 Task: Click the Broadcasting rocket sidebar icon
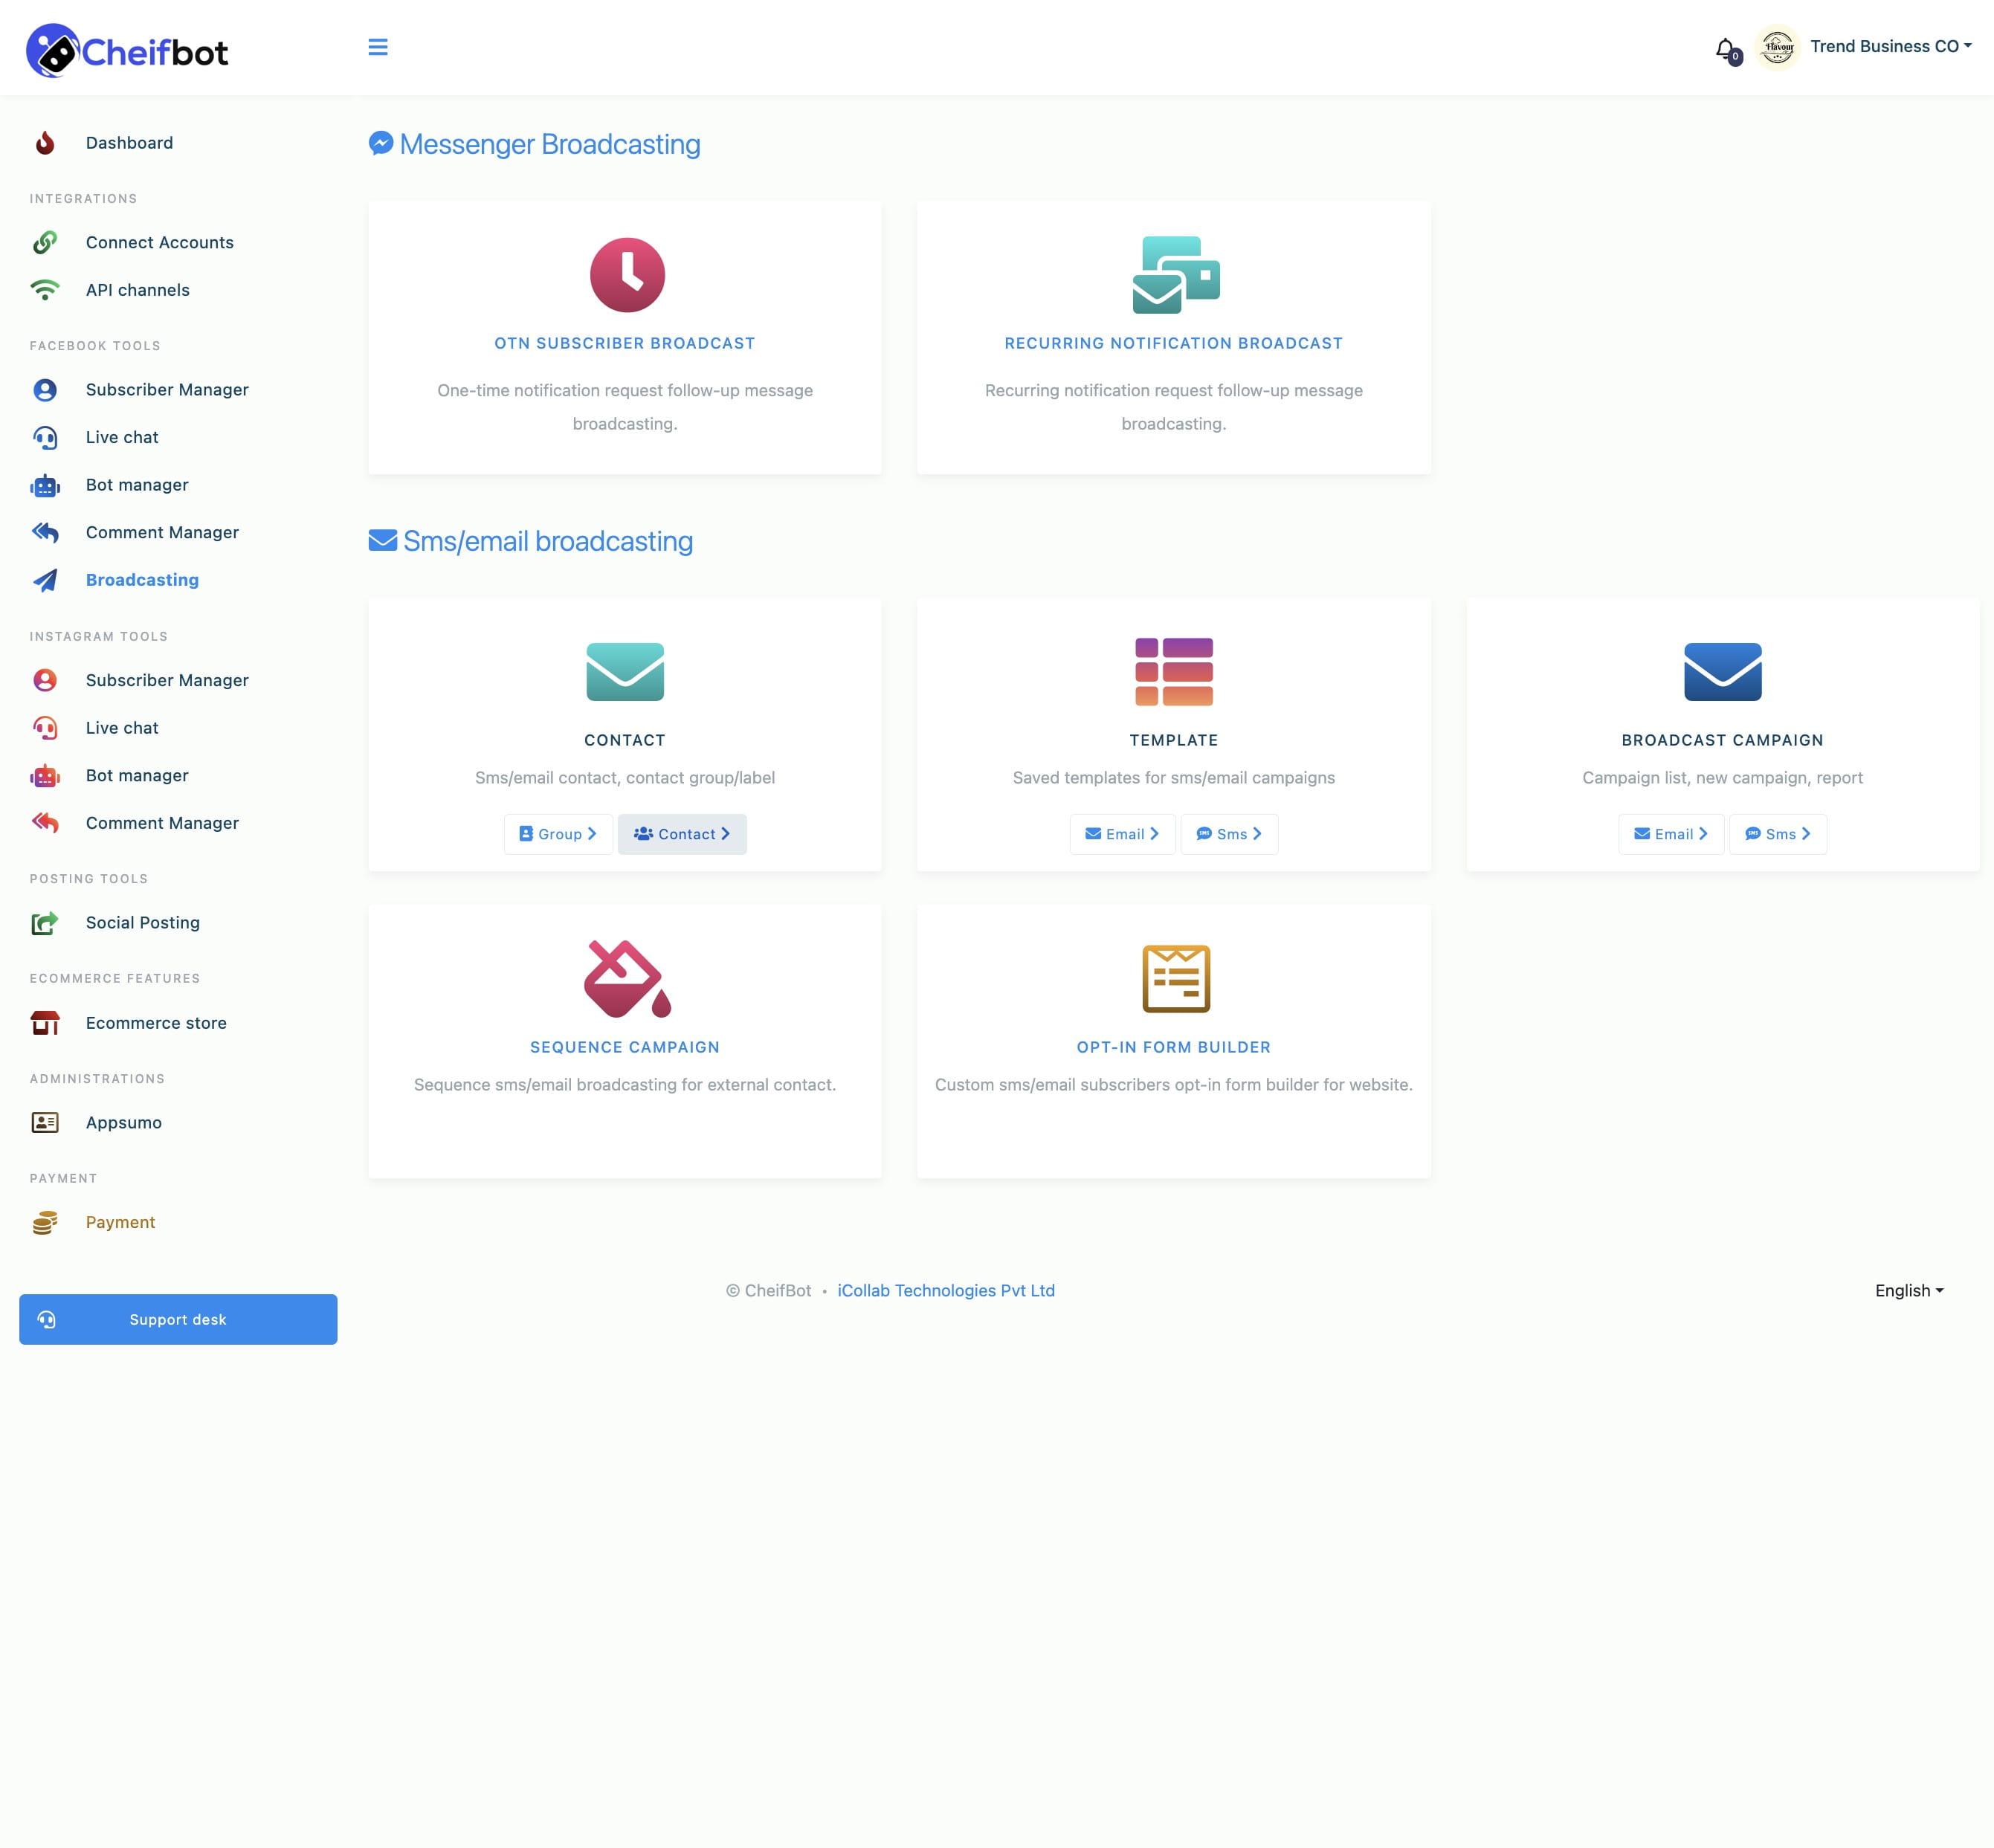(47, 580)
